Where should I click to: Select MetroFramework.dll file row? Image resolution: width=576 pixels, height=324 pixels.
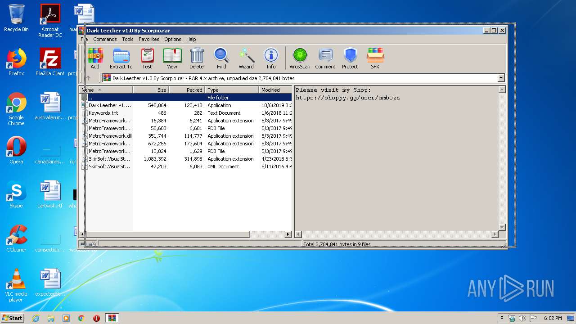pos(186,136)
